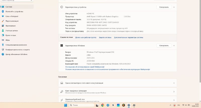
Task: Click the Специальные возможности accessibility icon
Action: 3,45
